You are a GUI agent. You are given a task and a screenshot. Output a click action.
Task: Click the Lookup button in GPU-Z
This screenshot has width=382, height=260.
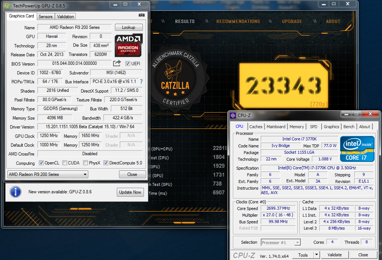pyautogui.click(x=129, y=27)
